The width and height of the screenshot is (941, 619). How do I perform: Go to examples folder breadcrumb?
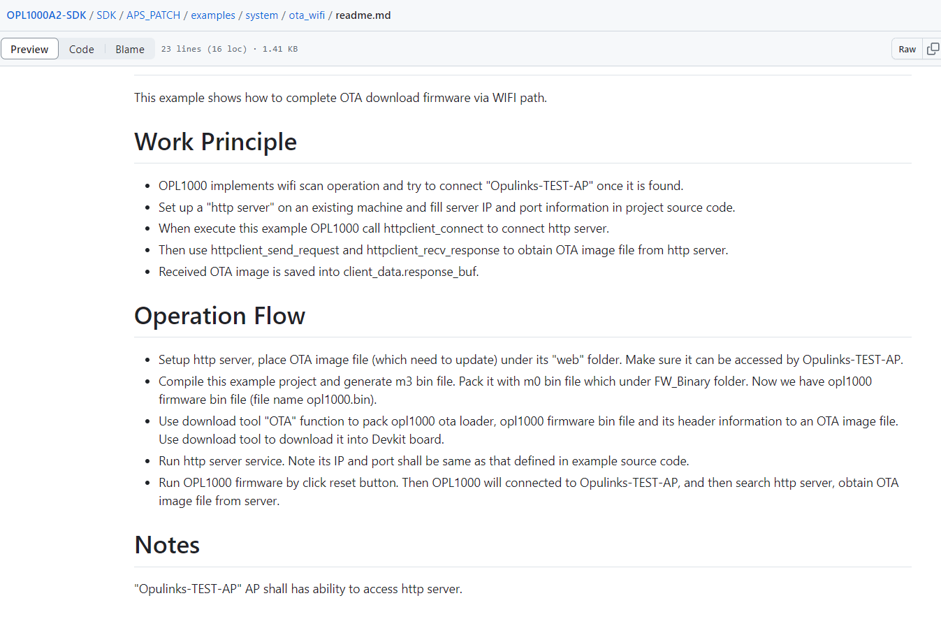pyautogui.click(x=213, y=15)
